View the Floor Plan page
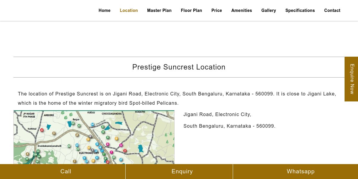The height and width of the screenshot is (179, 358). tap(192, 10)
